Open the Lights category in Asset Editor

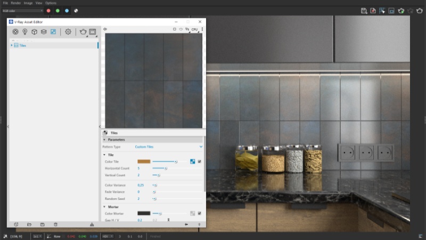click(x=24, y=32)
